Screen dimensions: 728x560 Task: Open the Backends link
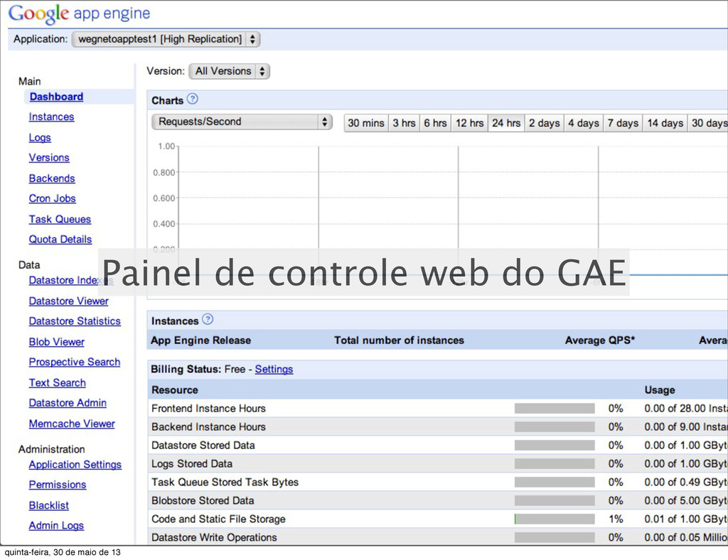51,178
